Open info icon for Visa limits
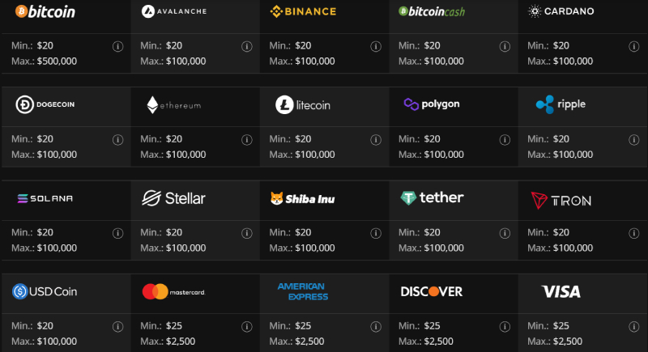 point(634,327)
